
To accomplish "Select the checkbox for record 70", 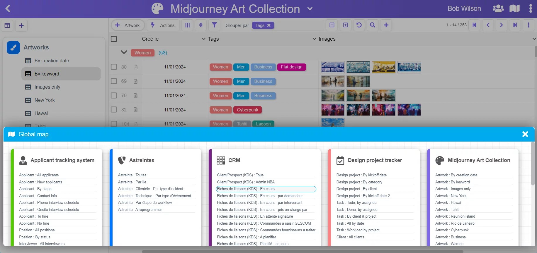I will [x=114, y=96].
